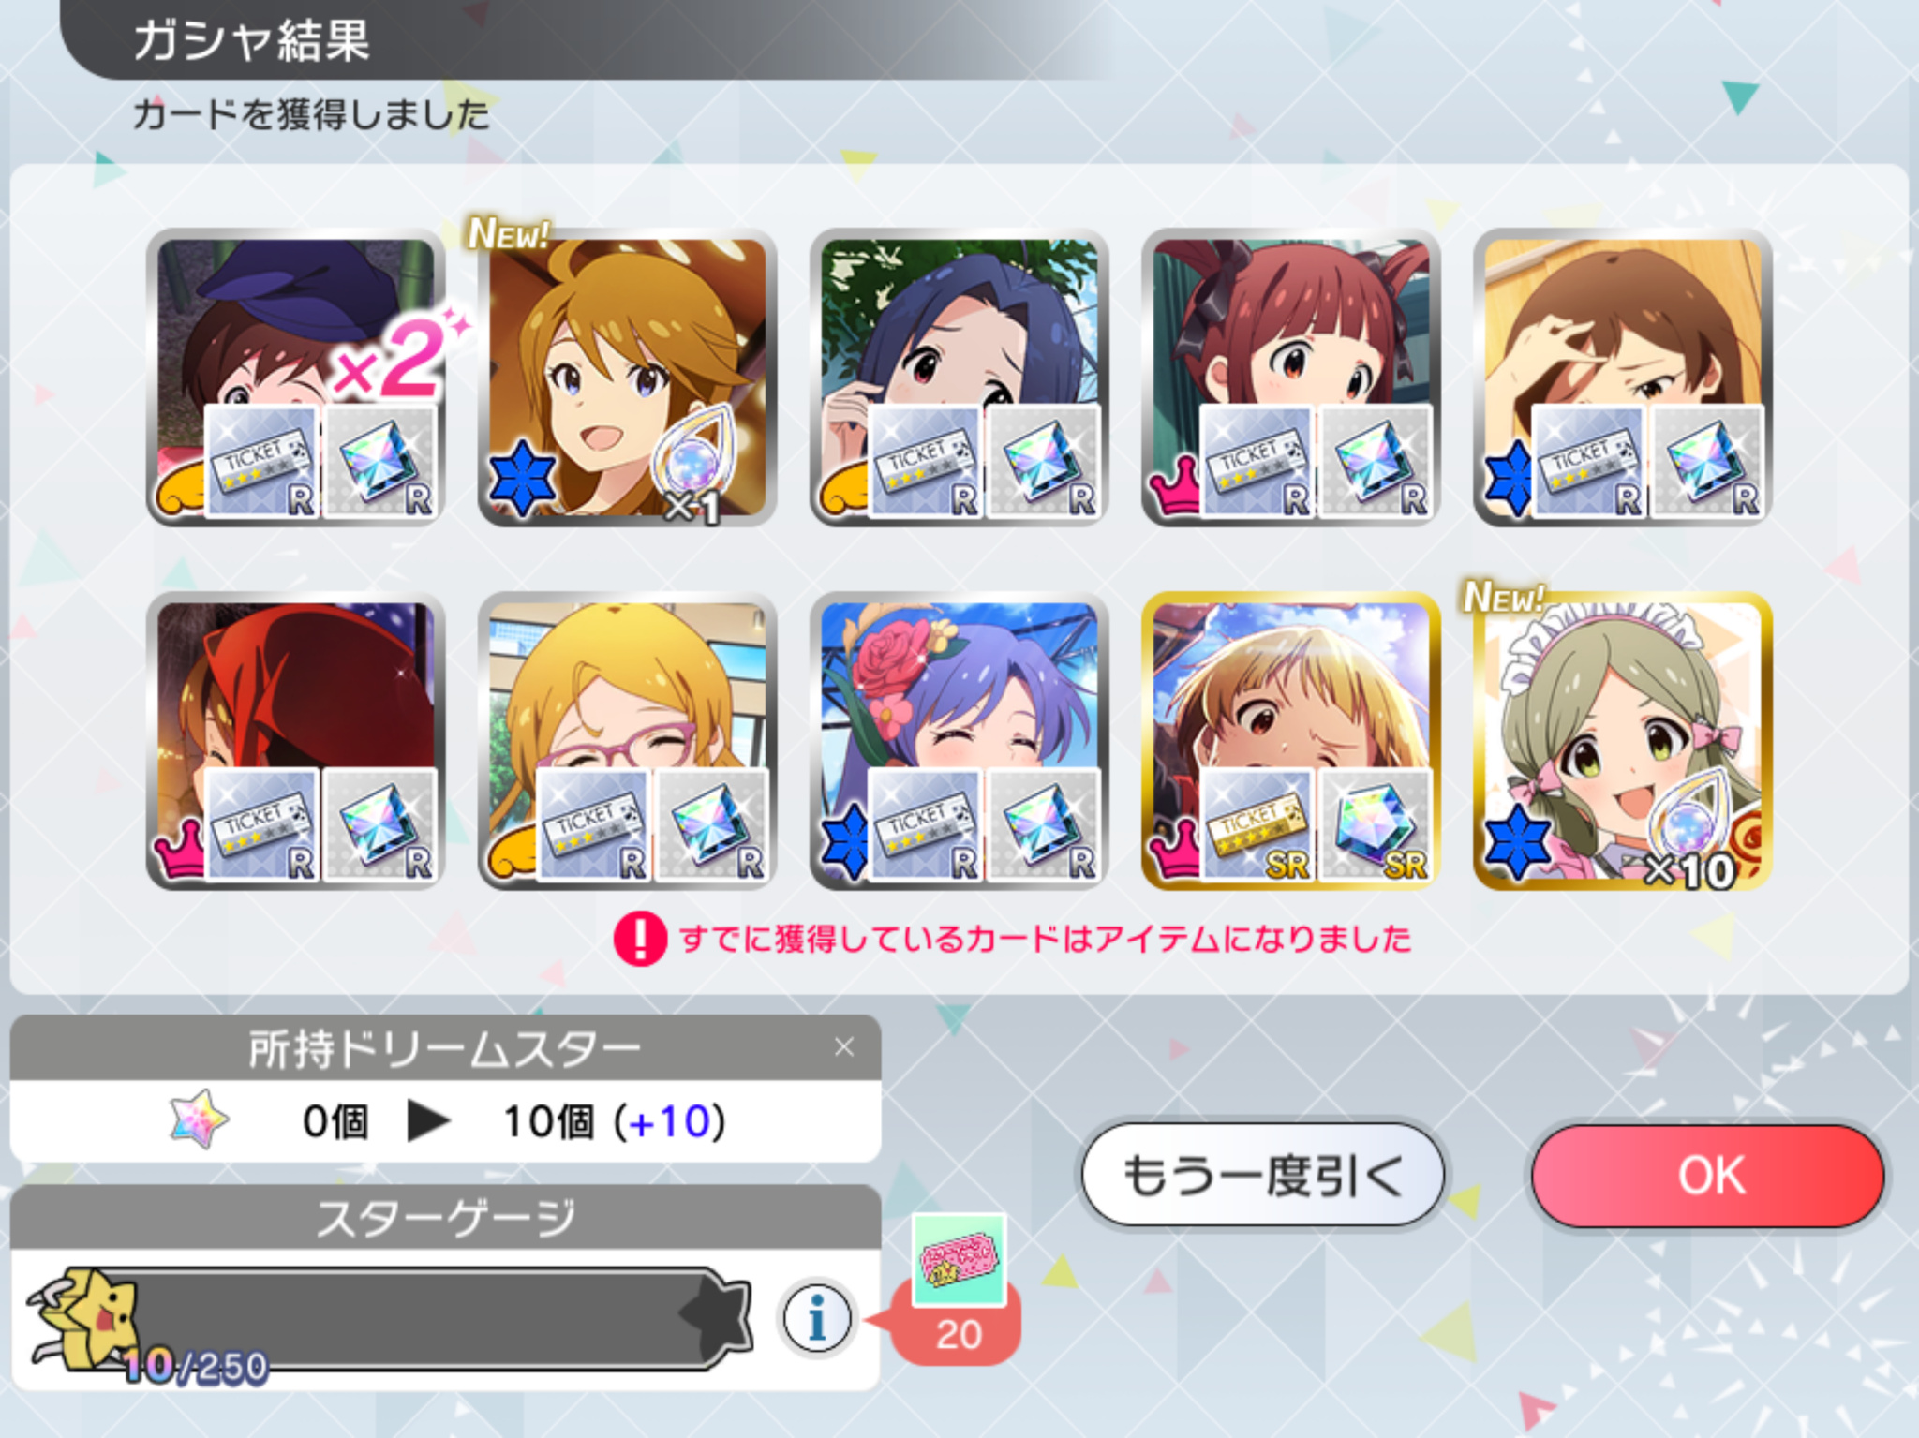1919x1438 pixels.
Task: Click the もう一度引く draw again button
Action: [1263, 1175]
